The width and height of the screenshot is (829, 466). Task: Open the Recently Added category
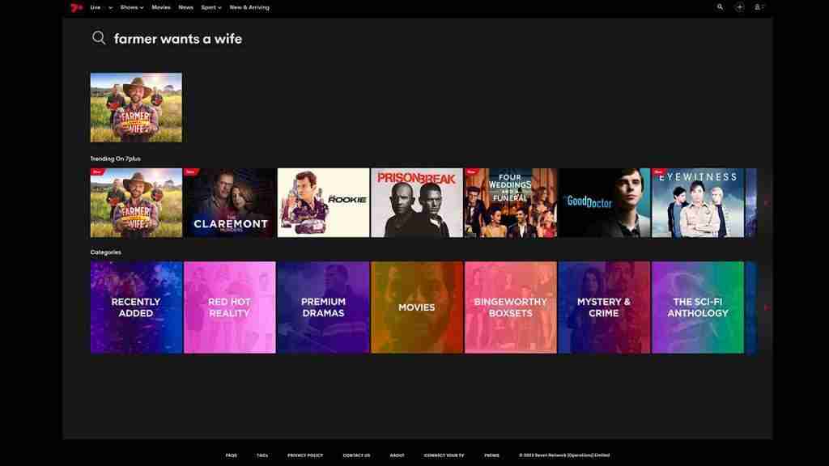tap(136, 307)
